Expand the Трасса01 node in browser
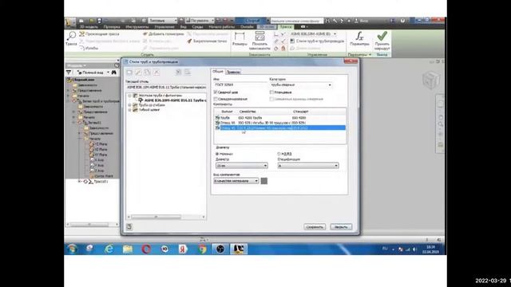 [79, 181]
